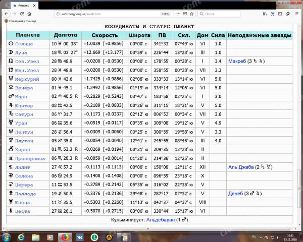This screenshot has height=242, width=303.
Task: Reload the page with the refresh icon
Action: 22,14
